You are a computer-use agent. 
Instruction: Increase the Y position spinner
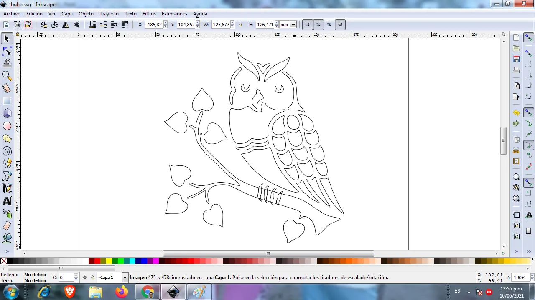(x=198, y=23)
